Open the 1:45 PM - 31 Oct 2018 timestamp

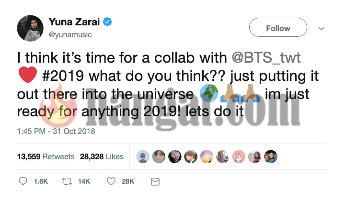57,131
